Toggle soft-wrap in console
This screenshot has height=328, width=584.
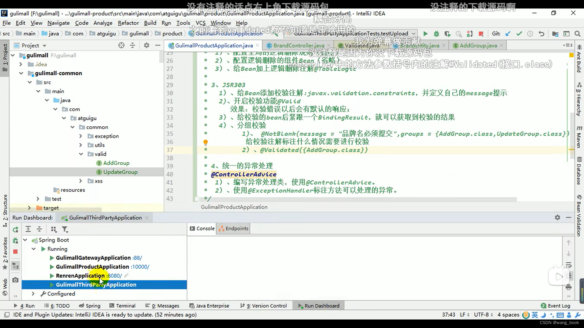568,265
